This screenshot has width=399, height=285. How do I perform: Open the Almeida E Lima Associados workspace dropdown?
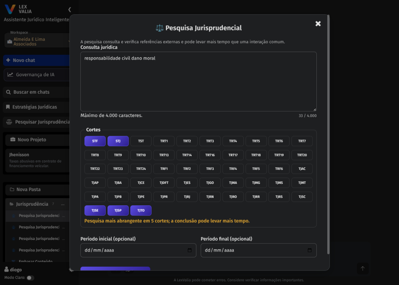coord(37,41)
